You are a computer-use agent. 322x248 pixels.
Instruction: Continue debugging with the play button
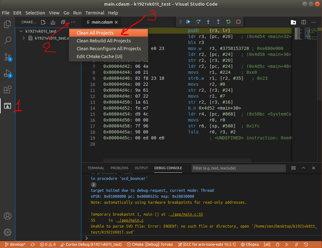coord(188,22)
